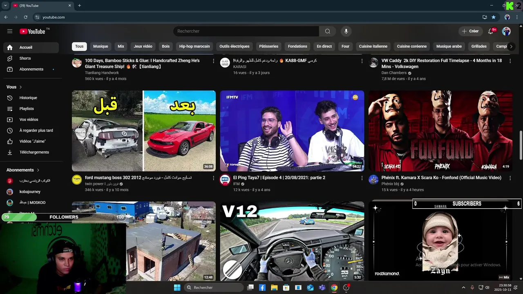Bookmark this page with star icon
The height and width of the screenshot is (294, 523).
coord(494,17)
